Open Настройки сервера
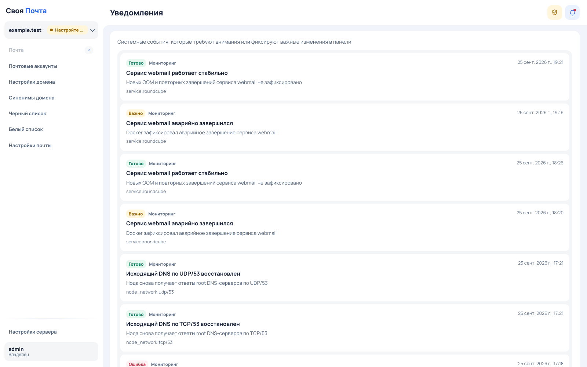Viewport: 587px width, 367px height. coord(33,332)
